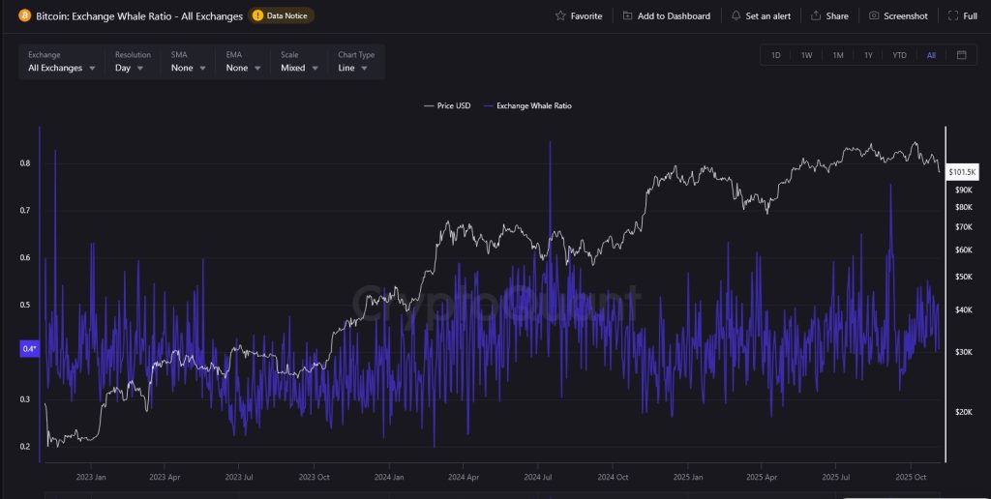This screenshot has width=991, height=499.
Task: Select the 1W time range tab
Action: pos(806,55)
